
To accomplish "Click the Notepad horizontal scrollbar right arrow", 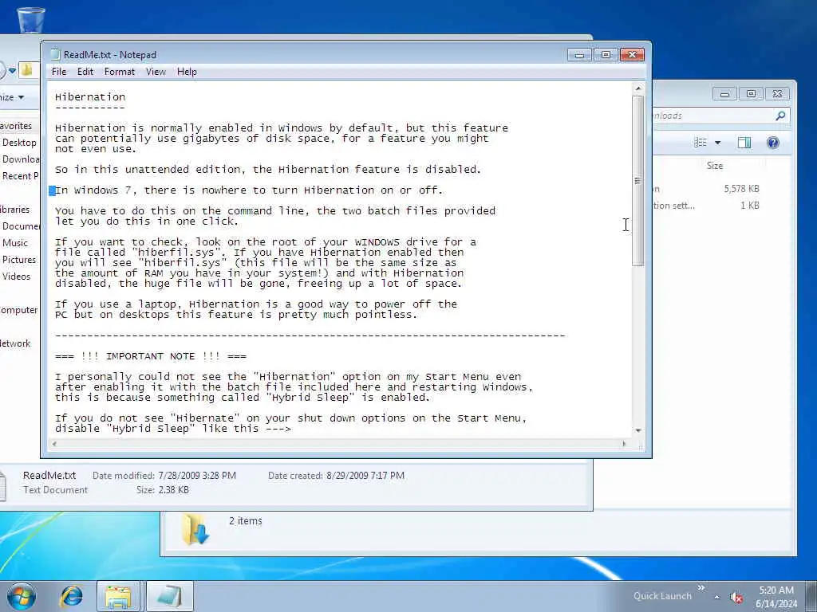I will 624,444.
